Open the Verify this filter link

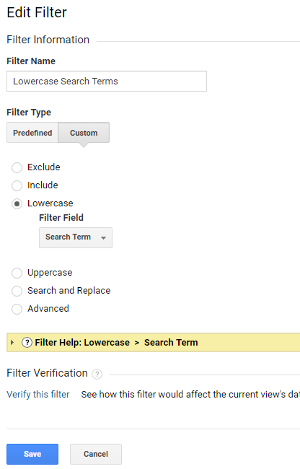tap(38, 394)
